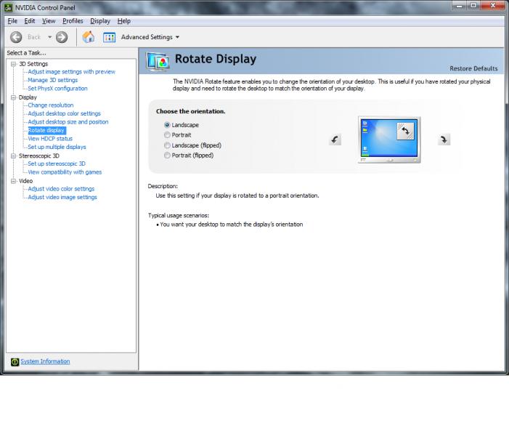
Task: Click the Forward navigation arrow icon
Action: coord(62,37)
